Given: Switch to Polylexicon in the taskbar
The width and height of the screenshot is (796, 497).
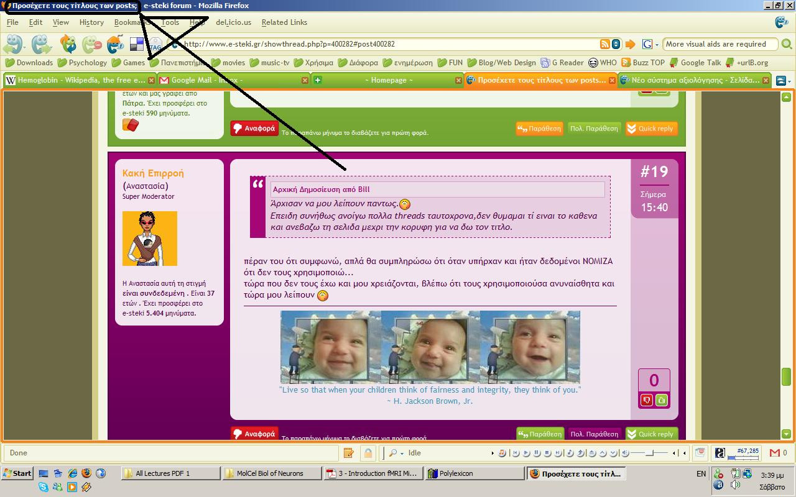Looking at the screenshot, I should pyautogui.click(x=474, y=473).
